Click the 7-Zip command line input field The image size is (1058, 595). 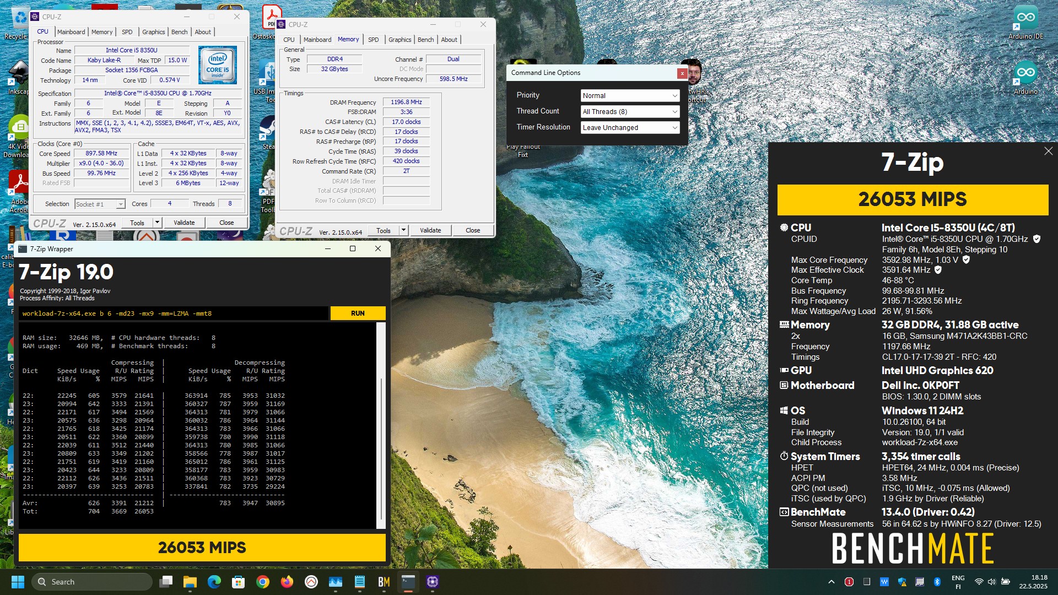[174, 313]
